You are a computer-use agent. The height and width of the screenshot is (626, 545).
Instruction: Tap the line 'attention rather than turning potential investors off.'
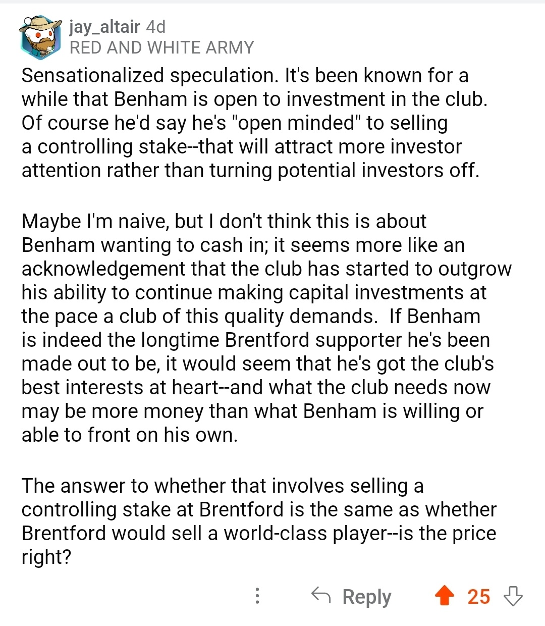point(250,170)
